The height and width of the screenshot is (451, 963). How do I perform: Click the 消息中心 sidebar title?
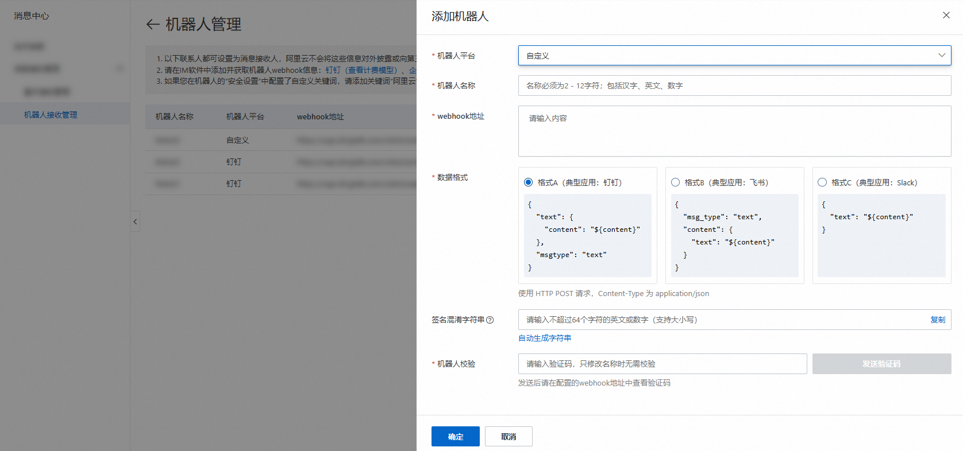coord(32,15)
